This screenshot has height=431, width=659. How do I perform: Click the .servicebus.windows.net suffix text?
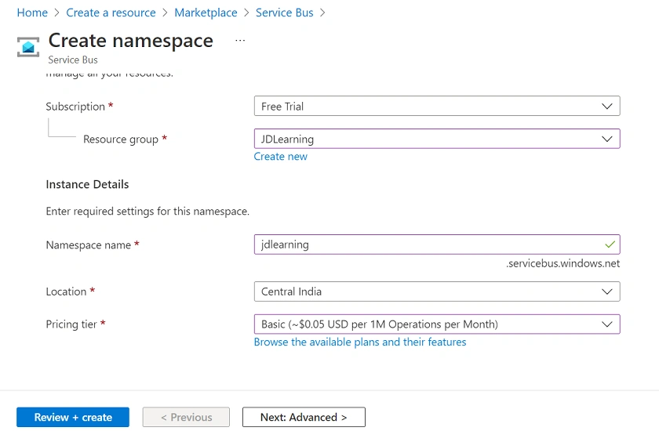coord(563,263)
